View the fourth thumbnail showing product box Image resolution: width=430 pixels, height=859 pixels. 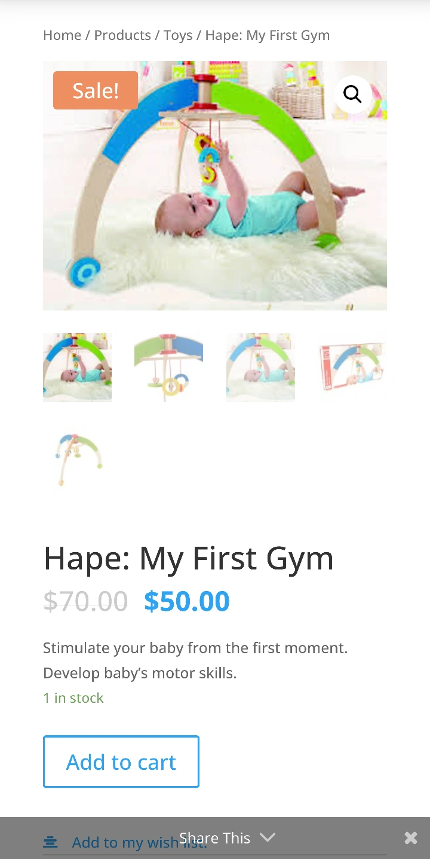tap(352, 367)
